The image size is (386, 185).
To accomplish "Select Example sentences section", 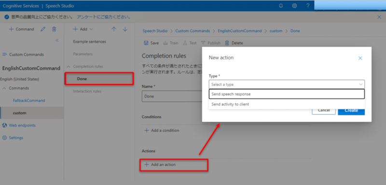I will coord(90,41).
